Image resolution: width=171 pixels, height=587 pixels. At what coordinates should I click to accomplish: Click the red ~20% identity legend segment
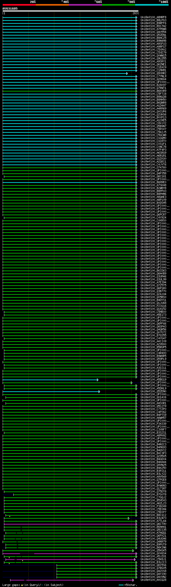click(19, 5)
